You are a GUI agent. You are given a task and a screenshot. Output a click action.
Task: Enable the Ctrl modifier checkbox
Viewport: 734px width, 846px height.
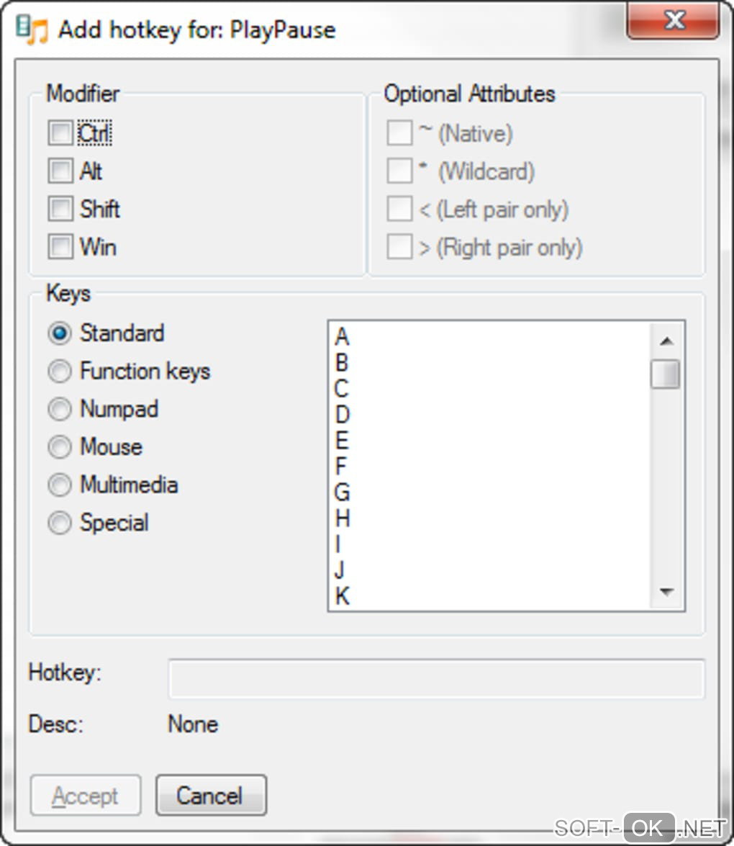[x=60, y=133]
